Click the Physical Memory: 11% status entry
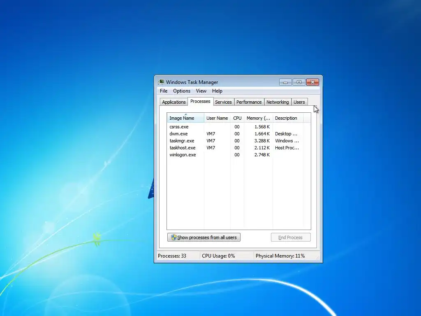Viewport: 421px width, 316px height. [x=280, y=256]
